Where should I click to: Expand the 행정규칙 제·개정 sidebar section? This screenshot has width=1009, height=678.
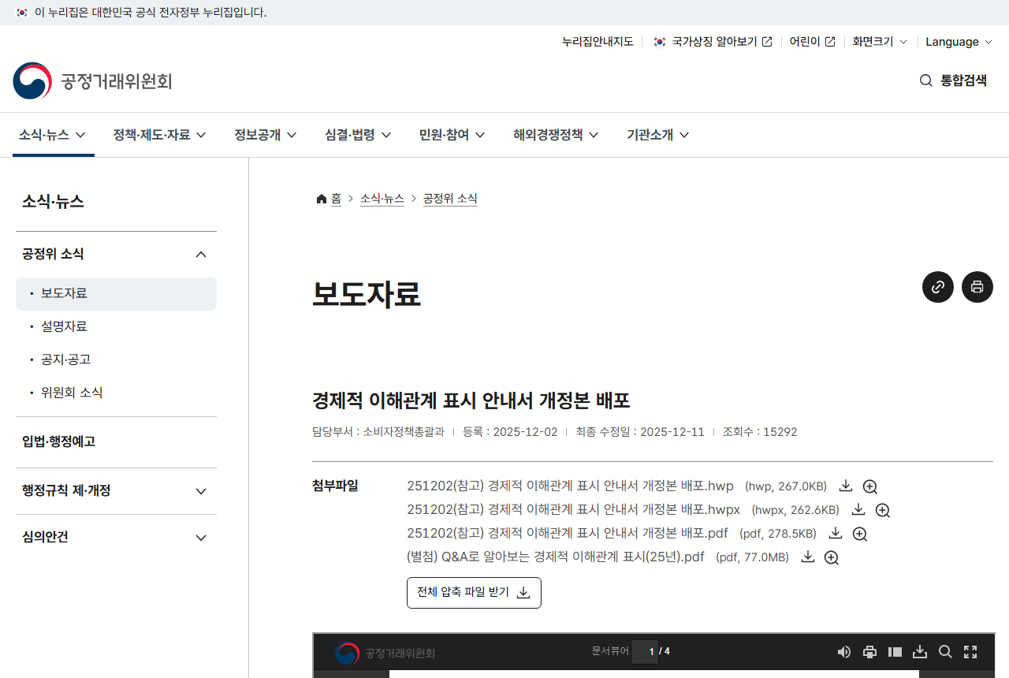coord(116,490)
